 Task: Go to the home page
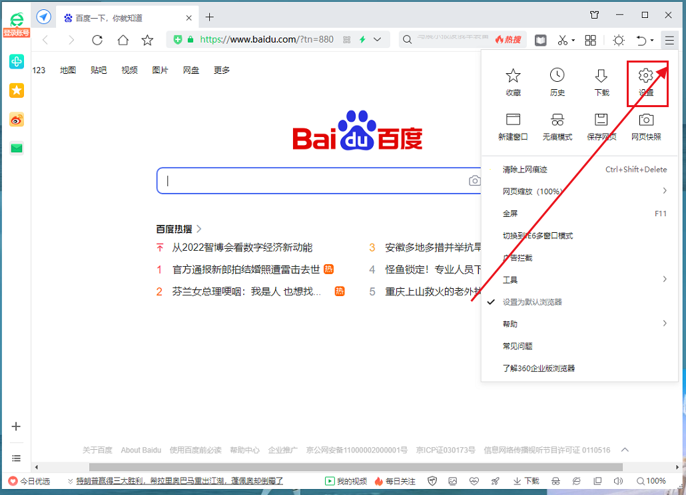coord(123,40)
